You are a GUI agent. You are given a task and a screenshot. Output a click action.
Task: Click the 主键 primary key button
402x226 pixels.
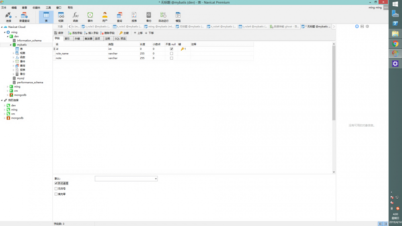pyautogui.click(x=124, y=33)
